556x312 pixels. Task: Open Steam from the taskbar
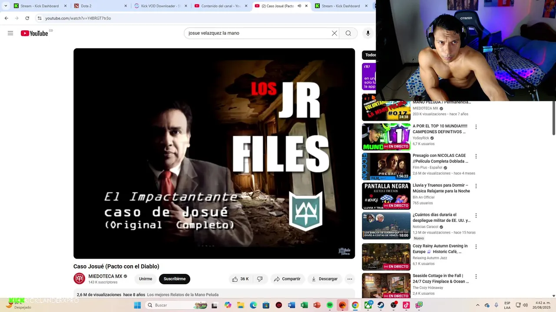(x=381, y=305)
